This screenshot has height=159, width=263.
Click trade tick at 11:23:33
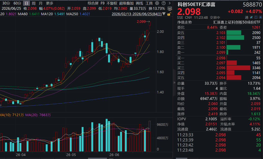click(219, 135)
